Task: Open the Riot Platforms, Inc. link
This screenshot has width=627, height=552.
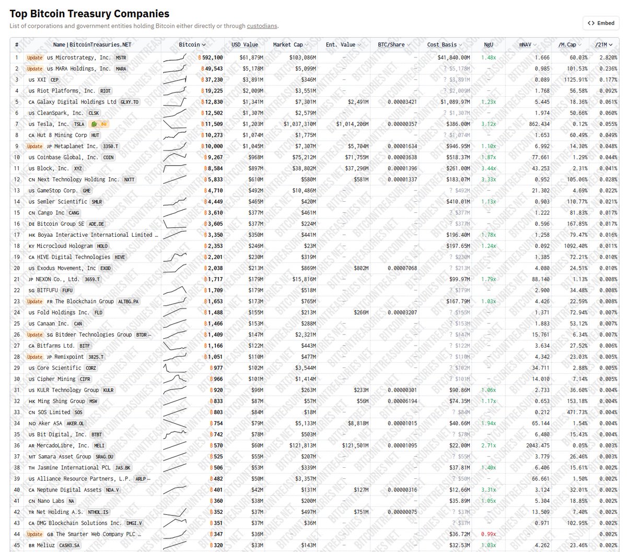Action: [66, 90]
